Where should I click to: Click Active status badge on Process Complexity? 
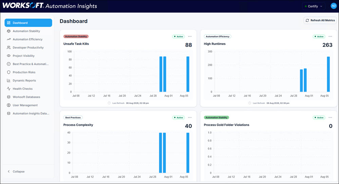178,118
